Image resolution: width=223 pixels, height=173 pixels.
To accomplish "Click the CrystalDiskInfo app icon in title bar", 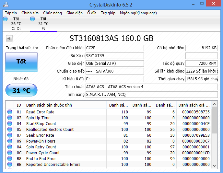I will (6, 5).
